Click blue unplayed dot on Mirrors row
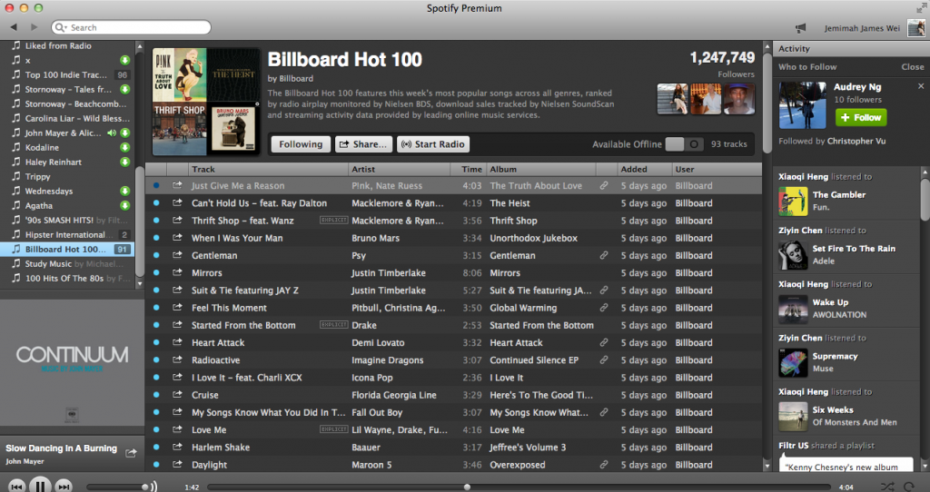Image resolution: width=930 pixels, height=492 pixels. pos(156,272)
